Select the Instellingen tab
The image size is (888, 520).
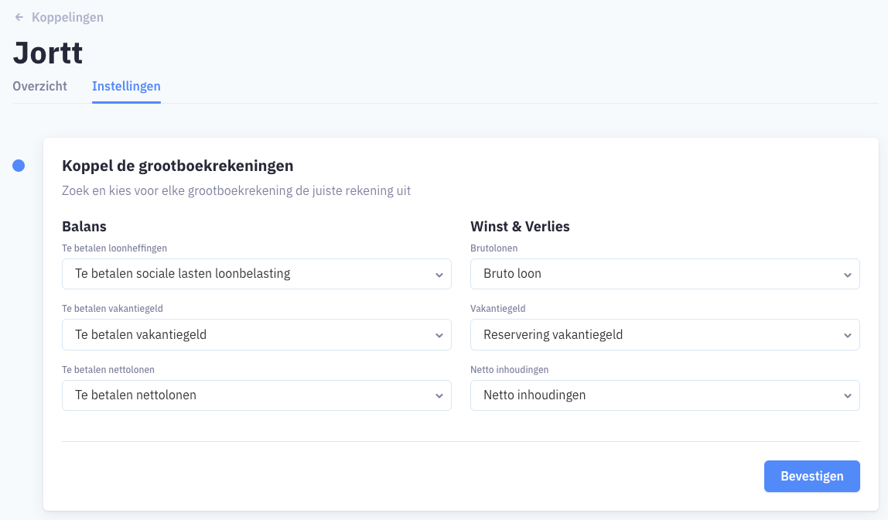(126, 86)
